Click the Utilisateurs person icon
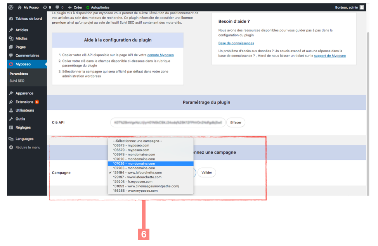This screenshot has height=246, width=378. (x=11, y=110)
